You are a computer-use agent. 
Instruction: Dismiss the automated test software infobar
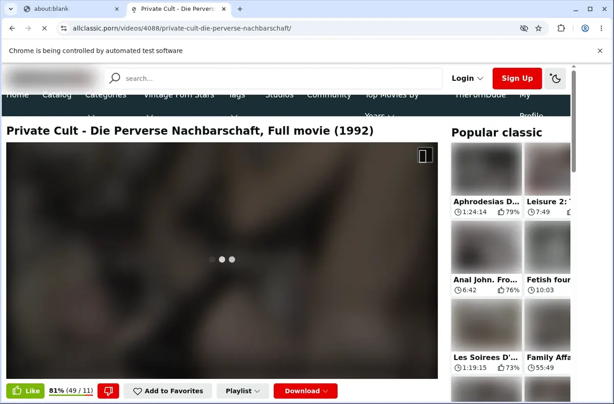[x=600, y=51]
